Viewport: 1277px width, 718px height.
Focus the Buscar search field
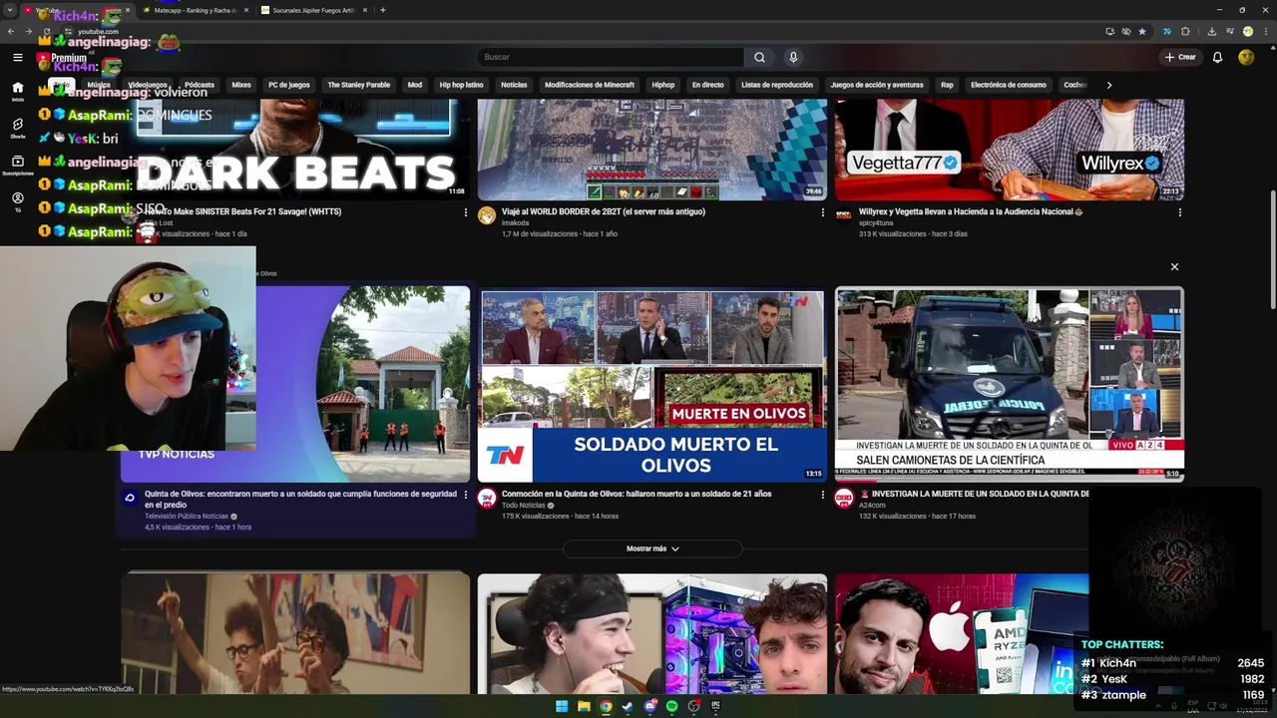[611, 57]
